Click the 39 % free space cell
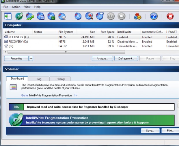Image resolution: width=179 pixels, height=146 pixels. 111,46
